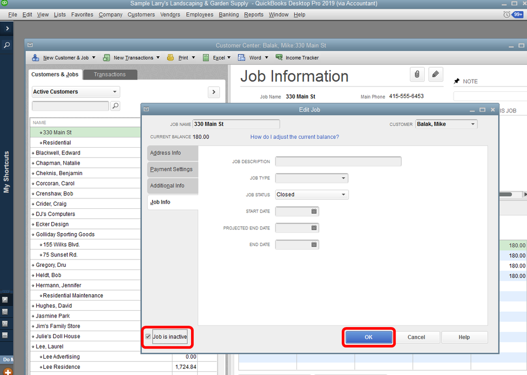
Task: Click the Print printer icon
Action: [170, 57]
